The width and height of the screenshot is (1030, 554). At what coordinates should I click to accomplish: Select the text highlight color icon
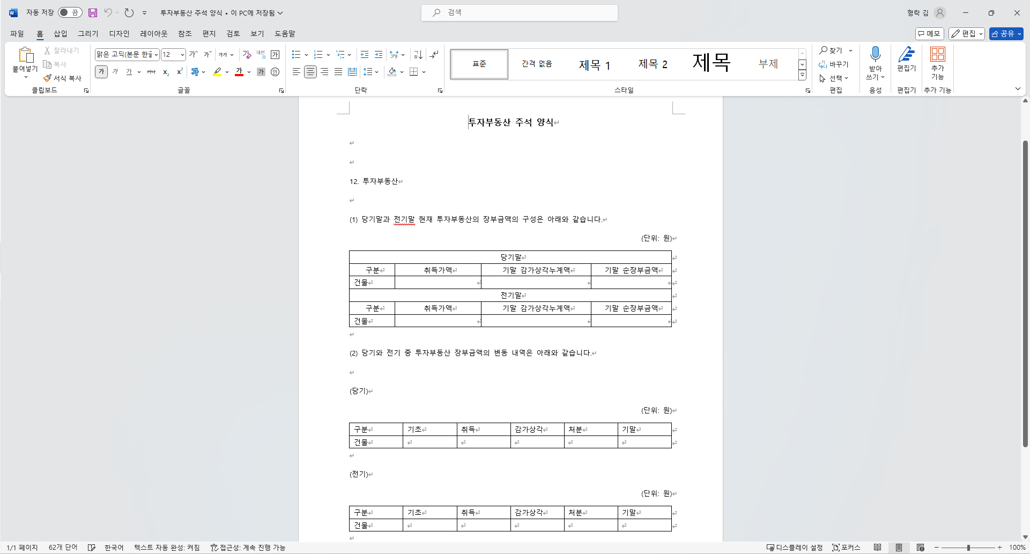[217, 71]
